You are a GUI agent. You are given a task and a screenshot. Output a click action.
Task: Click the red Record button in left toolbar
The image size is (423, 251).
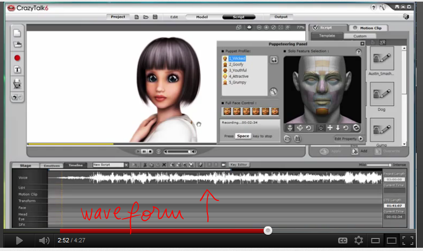pos(17,58)
